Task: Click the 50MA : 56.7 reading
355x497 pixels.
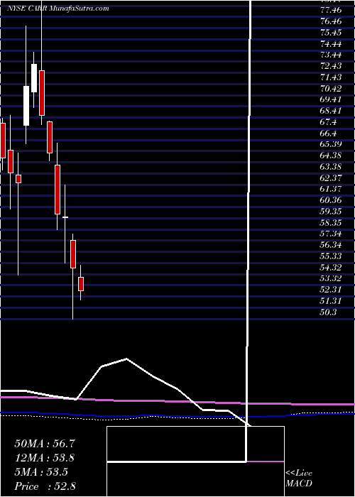Action: click(45, 444)
